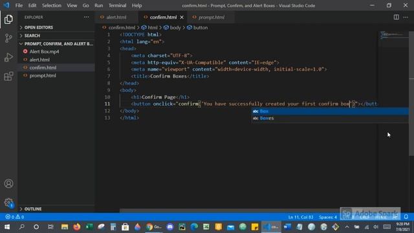The height and width of the screenshot is (233, 414).
Task: Switch to Google Chrome on taskbar
Action: [153, 227]
